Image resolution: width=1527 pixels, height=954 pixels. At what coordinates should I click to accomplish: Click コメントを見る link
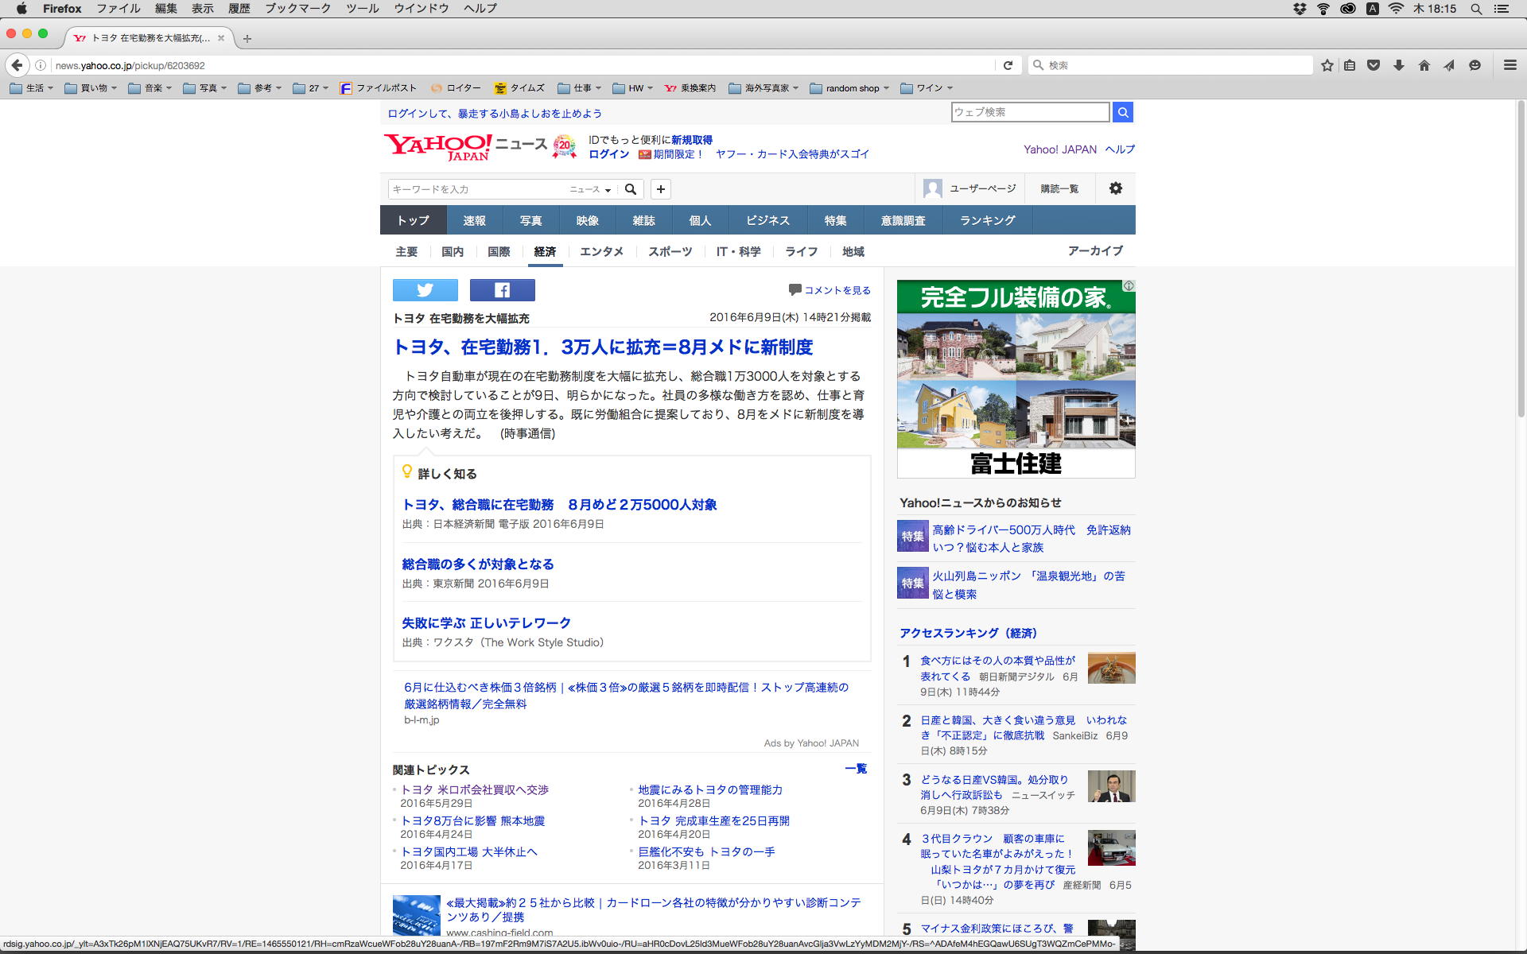[837, 290]
